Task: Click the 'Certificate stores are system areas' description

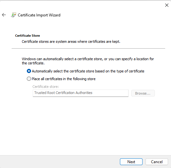Action: click(x=71, y=42)
